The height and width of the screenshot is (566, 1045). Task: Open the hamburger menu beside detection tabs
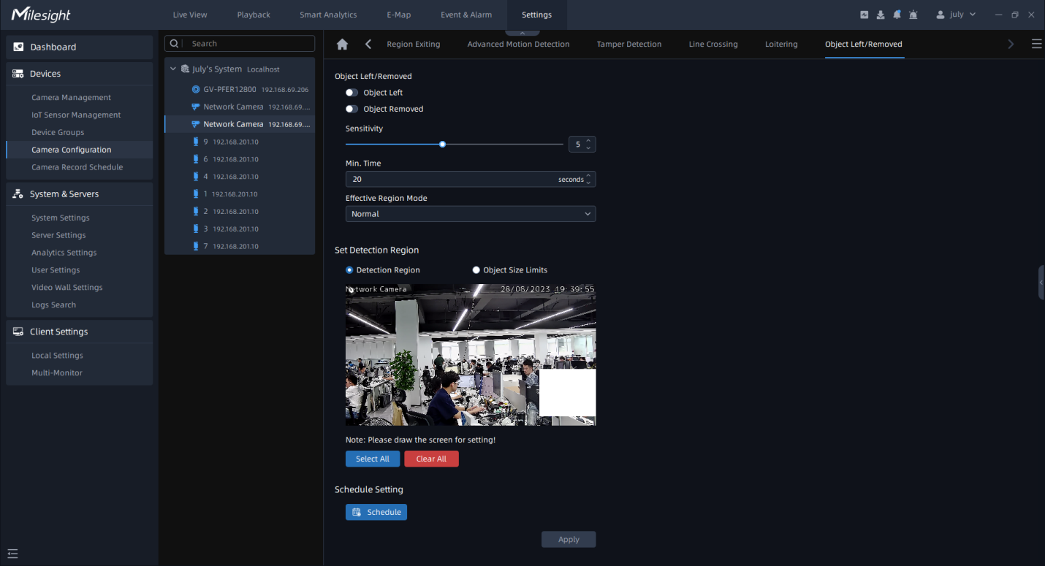coord(1036,45)
